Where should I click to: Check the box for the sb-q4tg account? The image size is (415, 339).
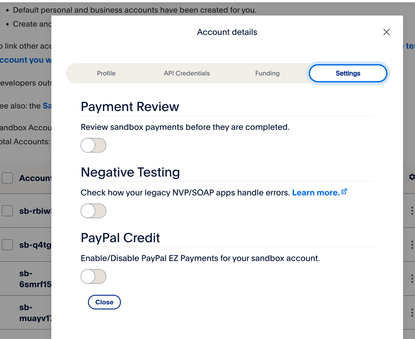7,245
